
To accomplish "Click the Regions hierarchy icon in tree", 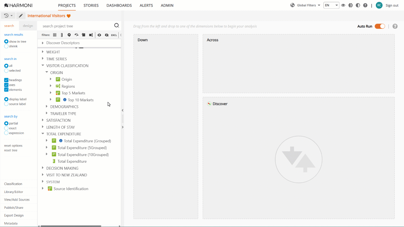I will point(58,86).
